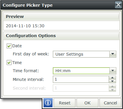Expand the Time format dropdown arrow
Screen dimensions: 123x109
113,71
